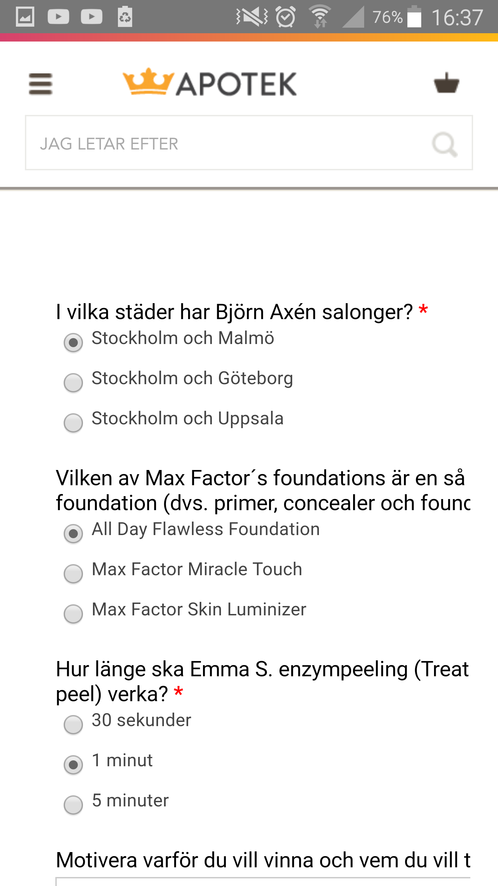Tap the battery status icon
This screenshot has height=886, width=498.
(x=414, y=17)
